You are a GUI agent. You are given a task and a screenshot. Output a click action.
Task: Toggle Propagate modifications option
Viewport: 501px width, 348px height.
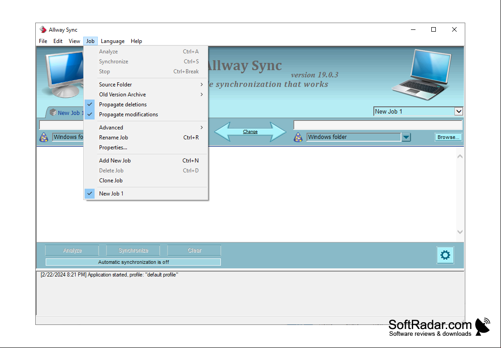coord(146,114)
